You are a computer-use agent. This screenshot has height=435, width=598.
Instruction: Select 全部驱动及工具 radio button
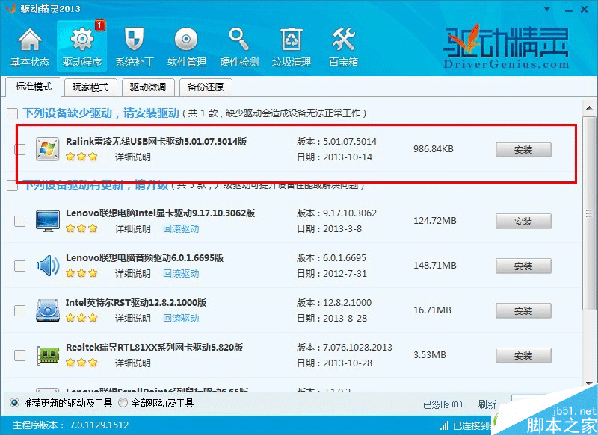tap(123, 403)
